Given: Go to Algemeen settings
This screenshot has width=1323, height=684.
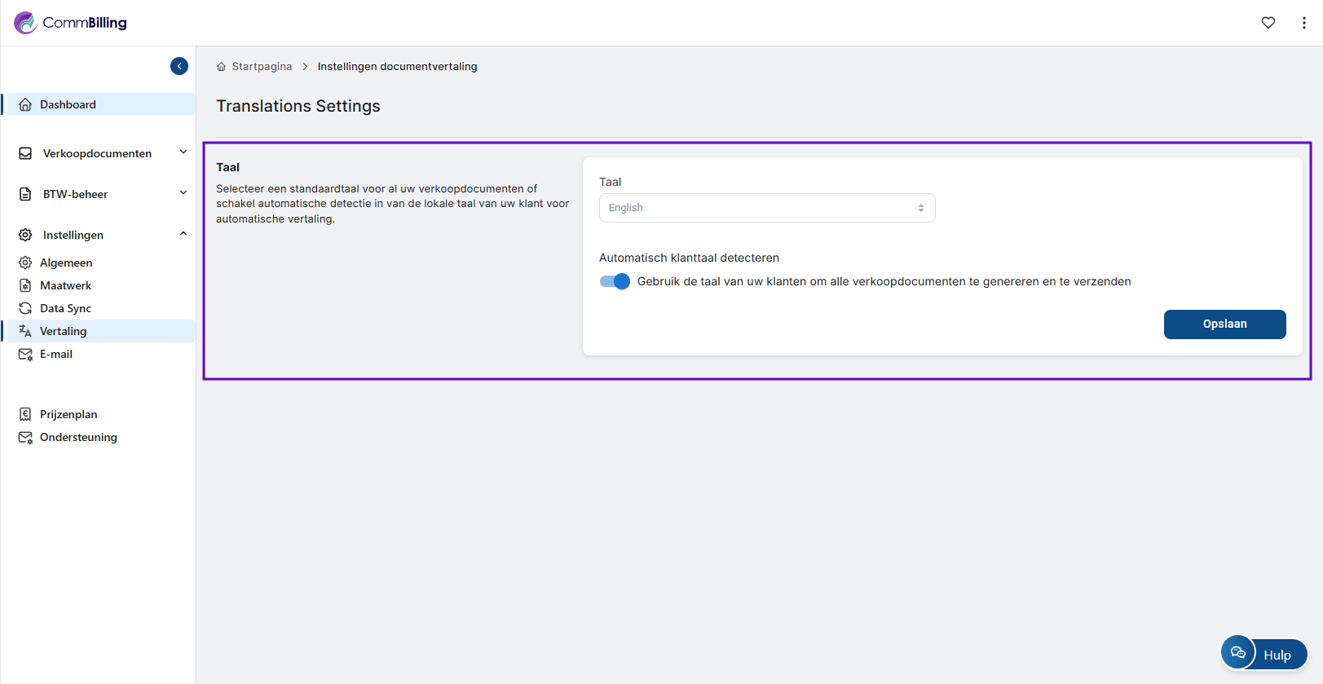Looking at the screenshot, I should [x=66, y=263].
